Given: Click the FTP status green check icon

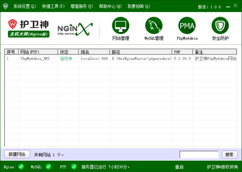Looking at the screenshot, I should click(74, 166).
